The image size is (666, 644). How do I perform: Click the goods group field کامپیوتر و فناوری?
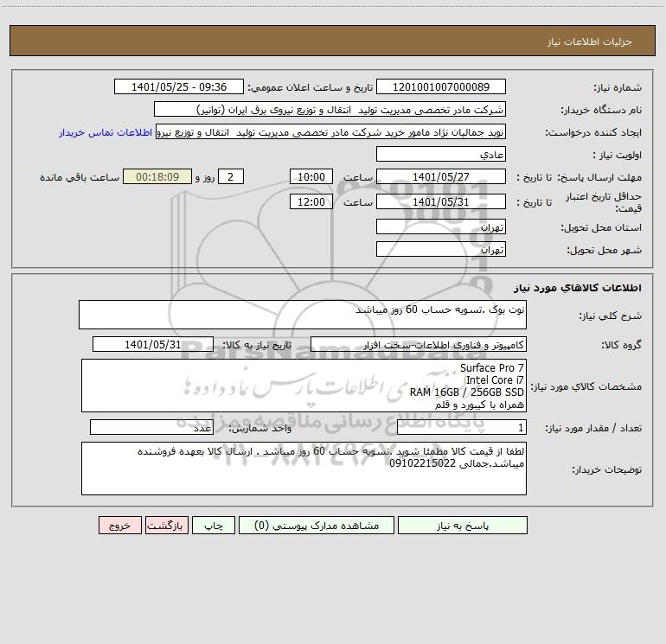(419, 344)
